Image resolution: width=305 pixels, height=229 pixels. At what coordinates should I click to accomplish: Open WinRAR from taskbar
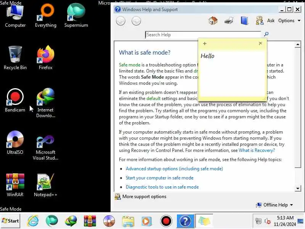click(x=90, y=221)
